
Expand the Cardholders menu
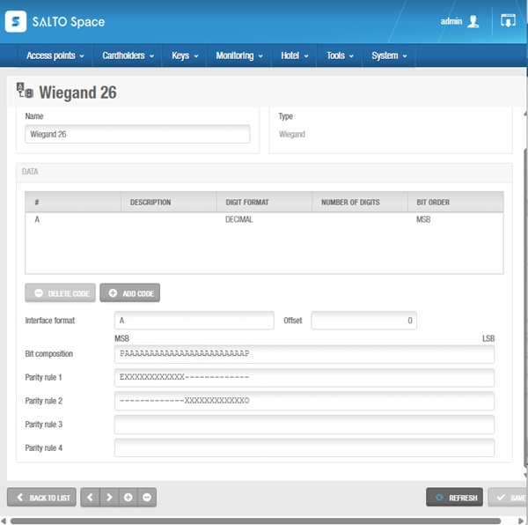128,55
